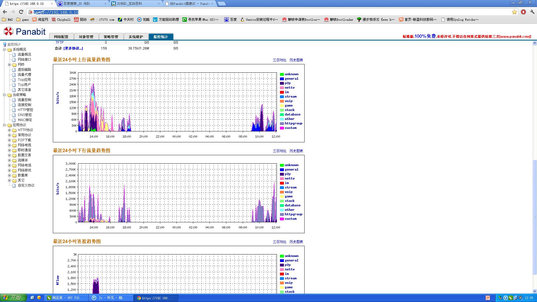Open the Chiphell bookmark
Viewport: 537px width, 302px height.
pyautogui.click(x=61, y=20)
